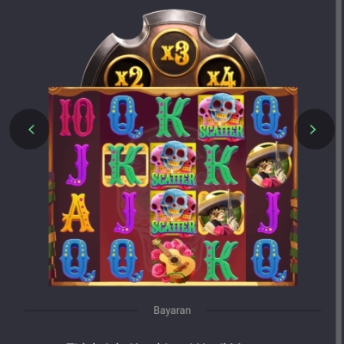
Task: Go to next slide with right arrow
Action: [315, 129]
